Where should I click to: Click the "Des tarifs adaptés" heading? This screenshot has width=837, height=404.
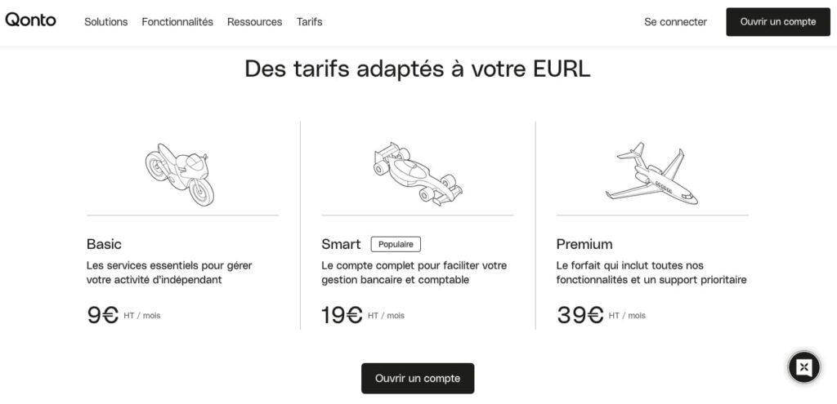[x=417, y=69]
